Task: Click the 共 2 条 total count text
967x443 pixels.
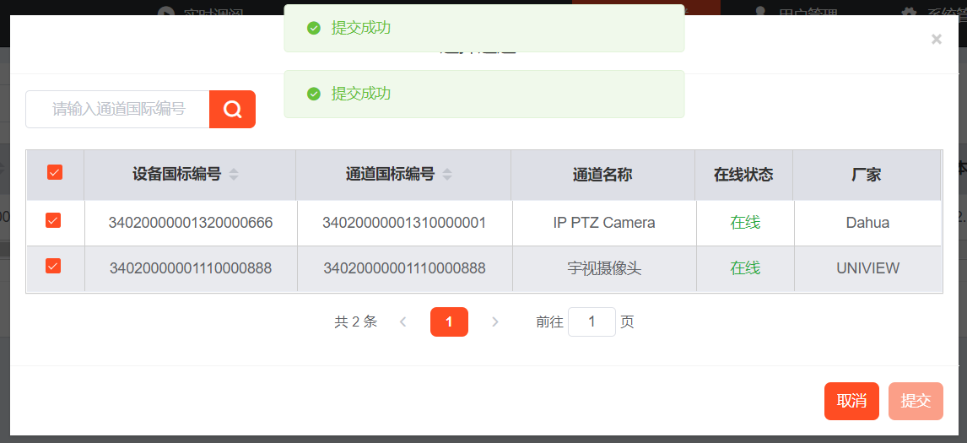Action: click(x=356, y=321)
